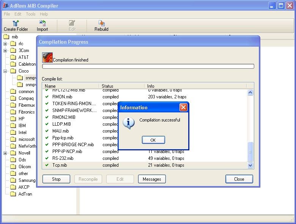296x224 pixels.
Task: Select the AdTran folder icon
Action: [13, 194]
